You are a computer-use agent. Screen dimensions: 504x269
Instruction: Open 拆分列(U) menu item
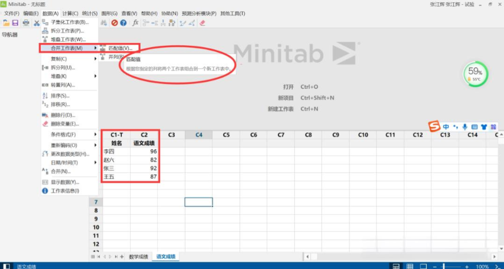(x=69, y=68)
